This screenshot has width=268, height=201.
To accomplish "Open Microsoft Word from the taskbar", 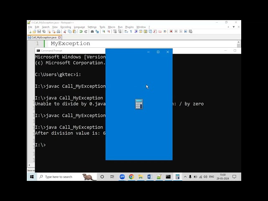I will tap(150, 177).
